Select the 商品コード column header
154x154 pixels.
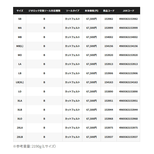pyautogui.click(x=109, y=11)
